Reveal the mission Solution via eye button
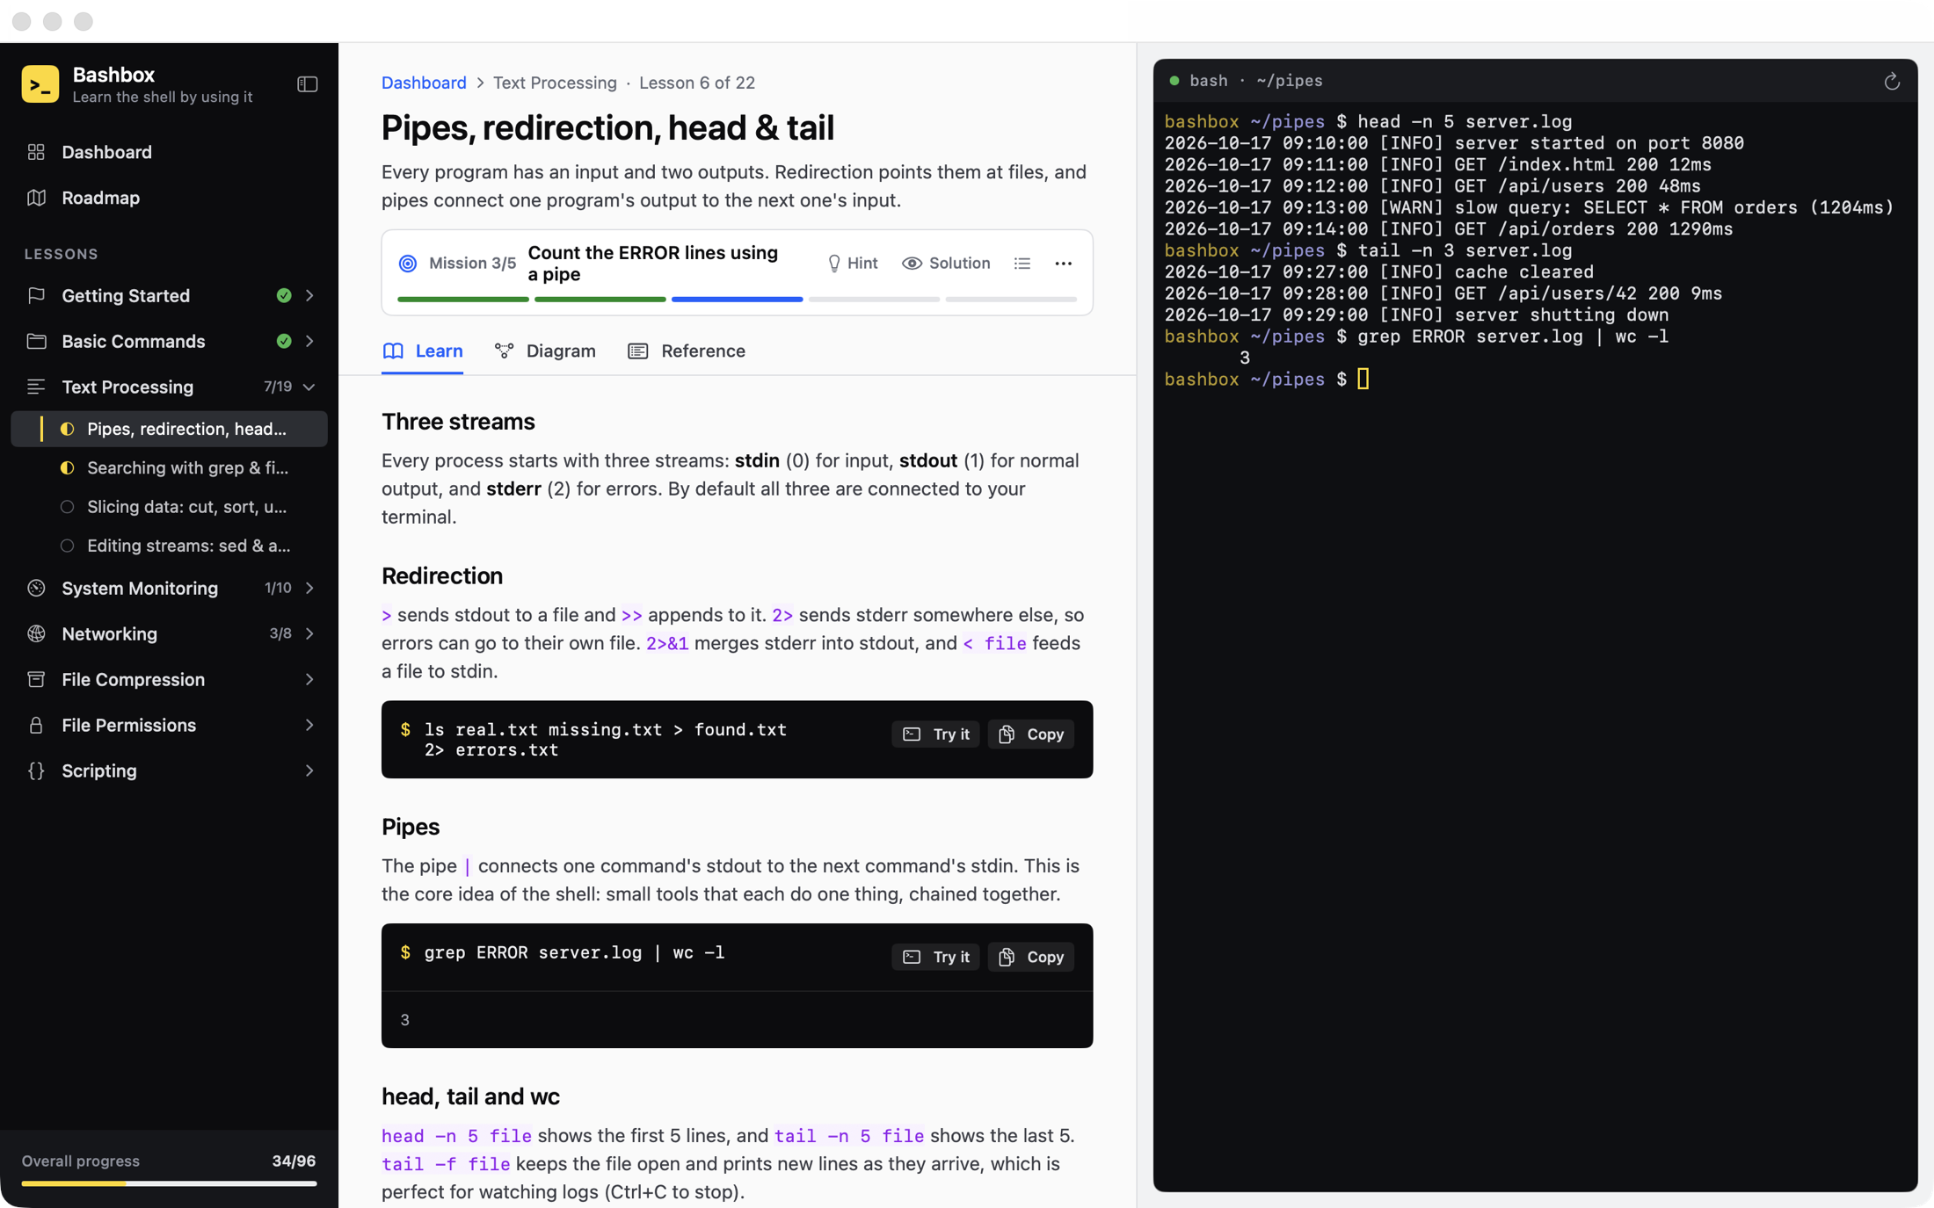 point(946,264)
